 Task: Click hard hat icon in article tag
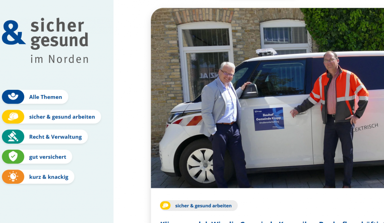point(165,206)
